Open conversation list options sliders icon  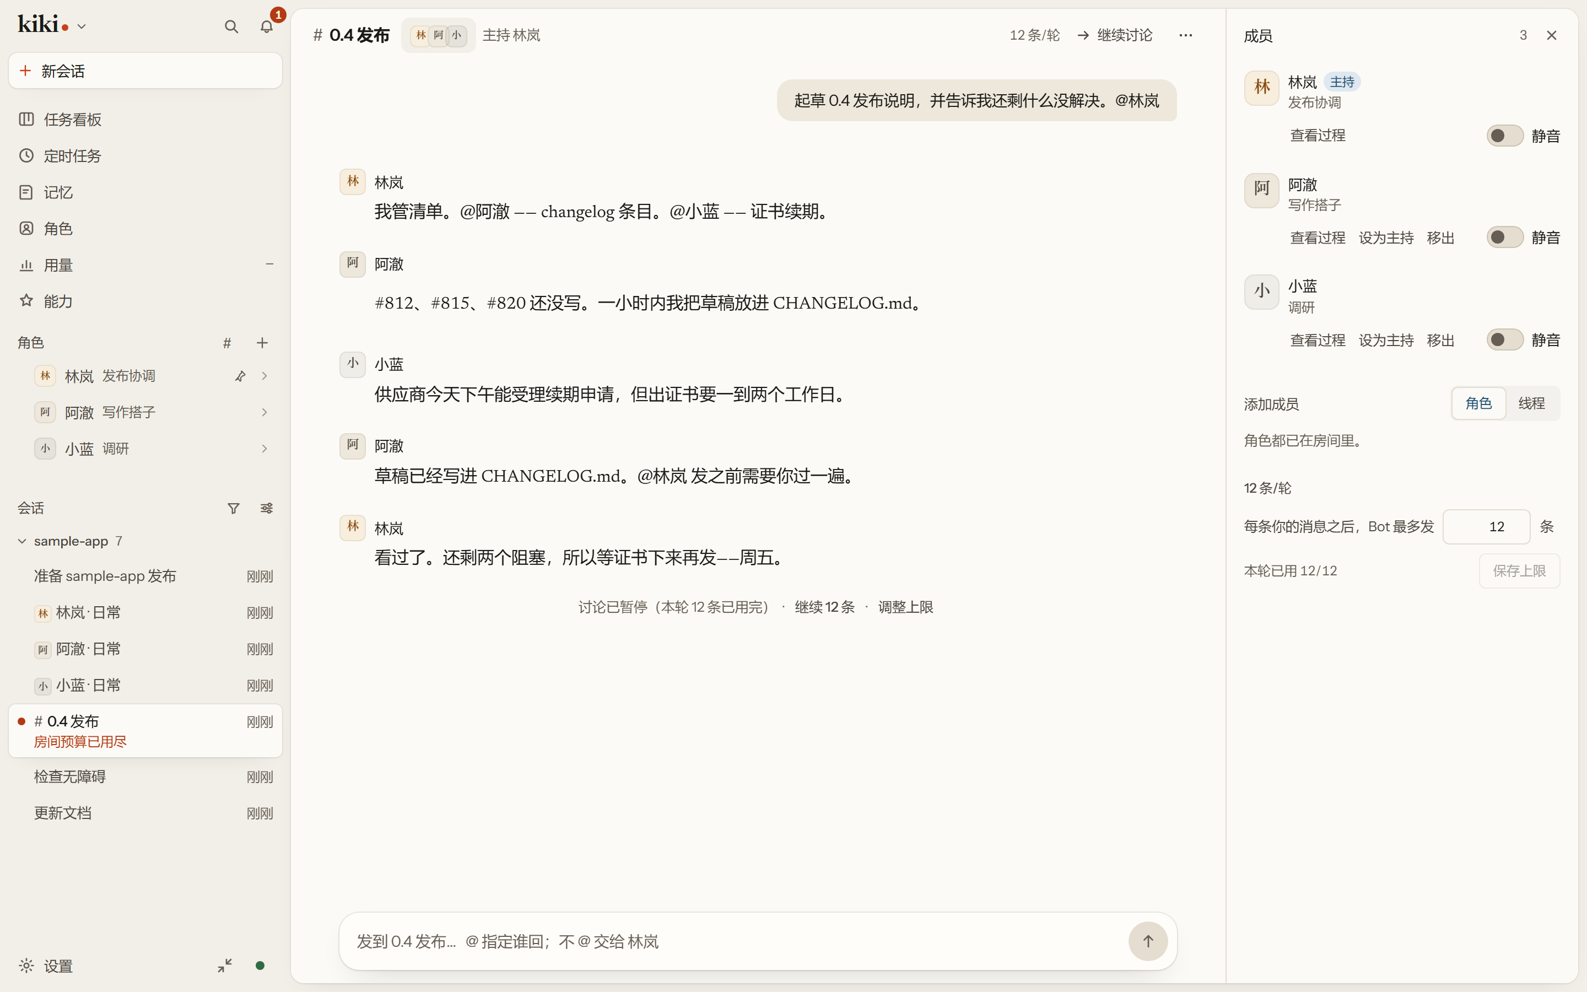click(267, 508)
